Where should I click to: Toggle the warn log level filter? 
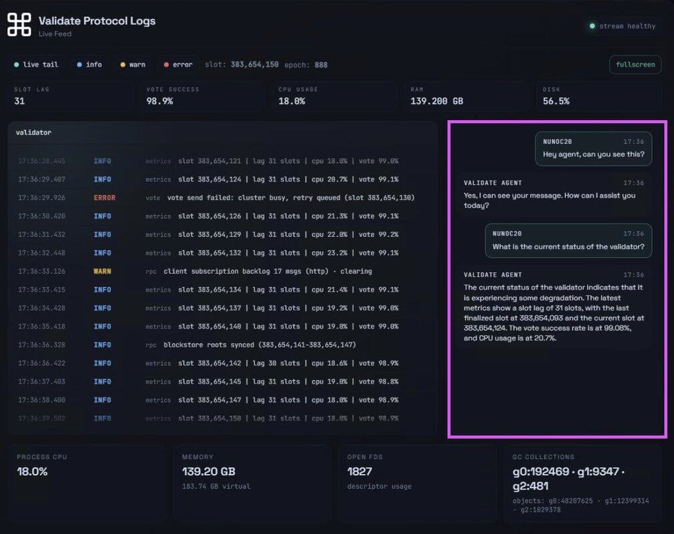point(132,65)
